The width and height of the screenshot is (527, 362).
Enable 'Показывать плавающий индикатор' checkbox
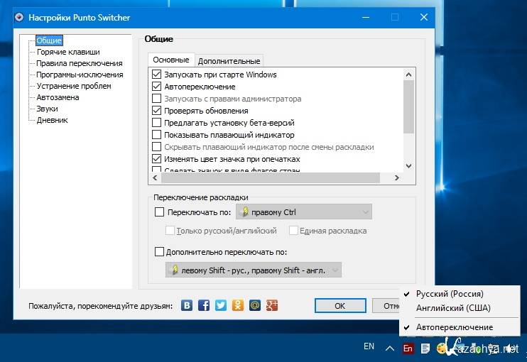coord(157,135)
